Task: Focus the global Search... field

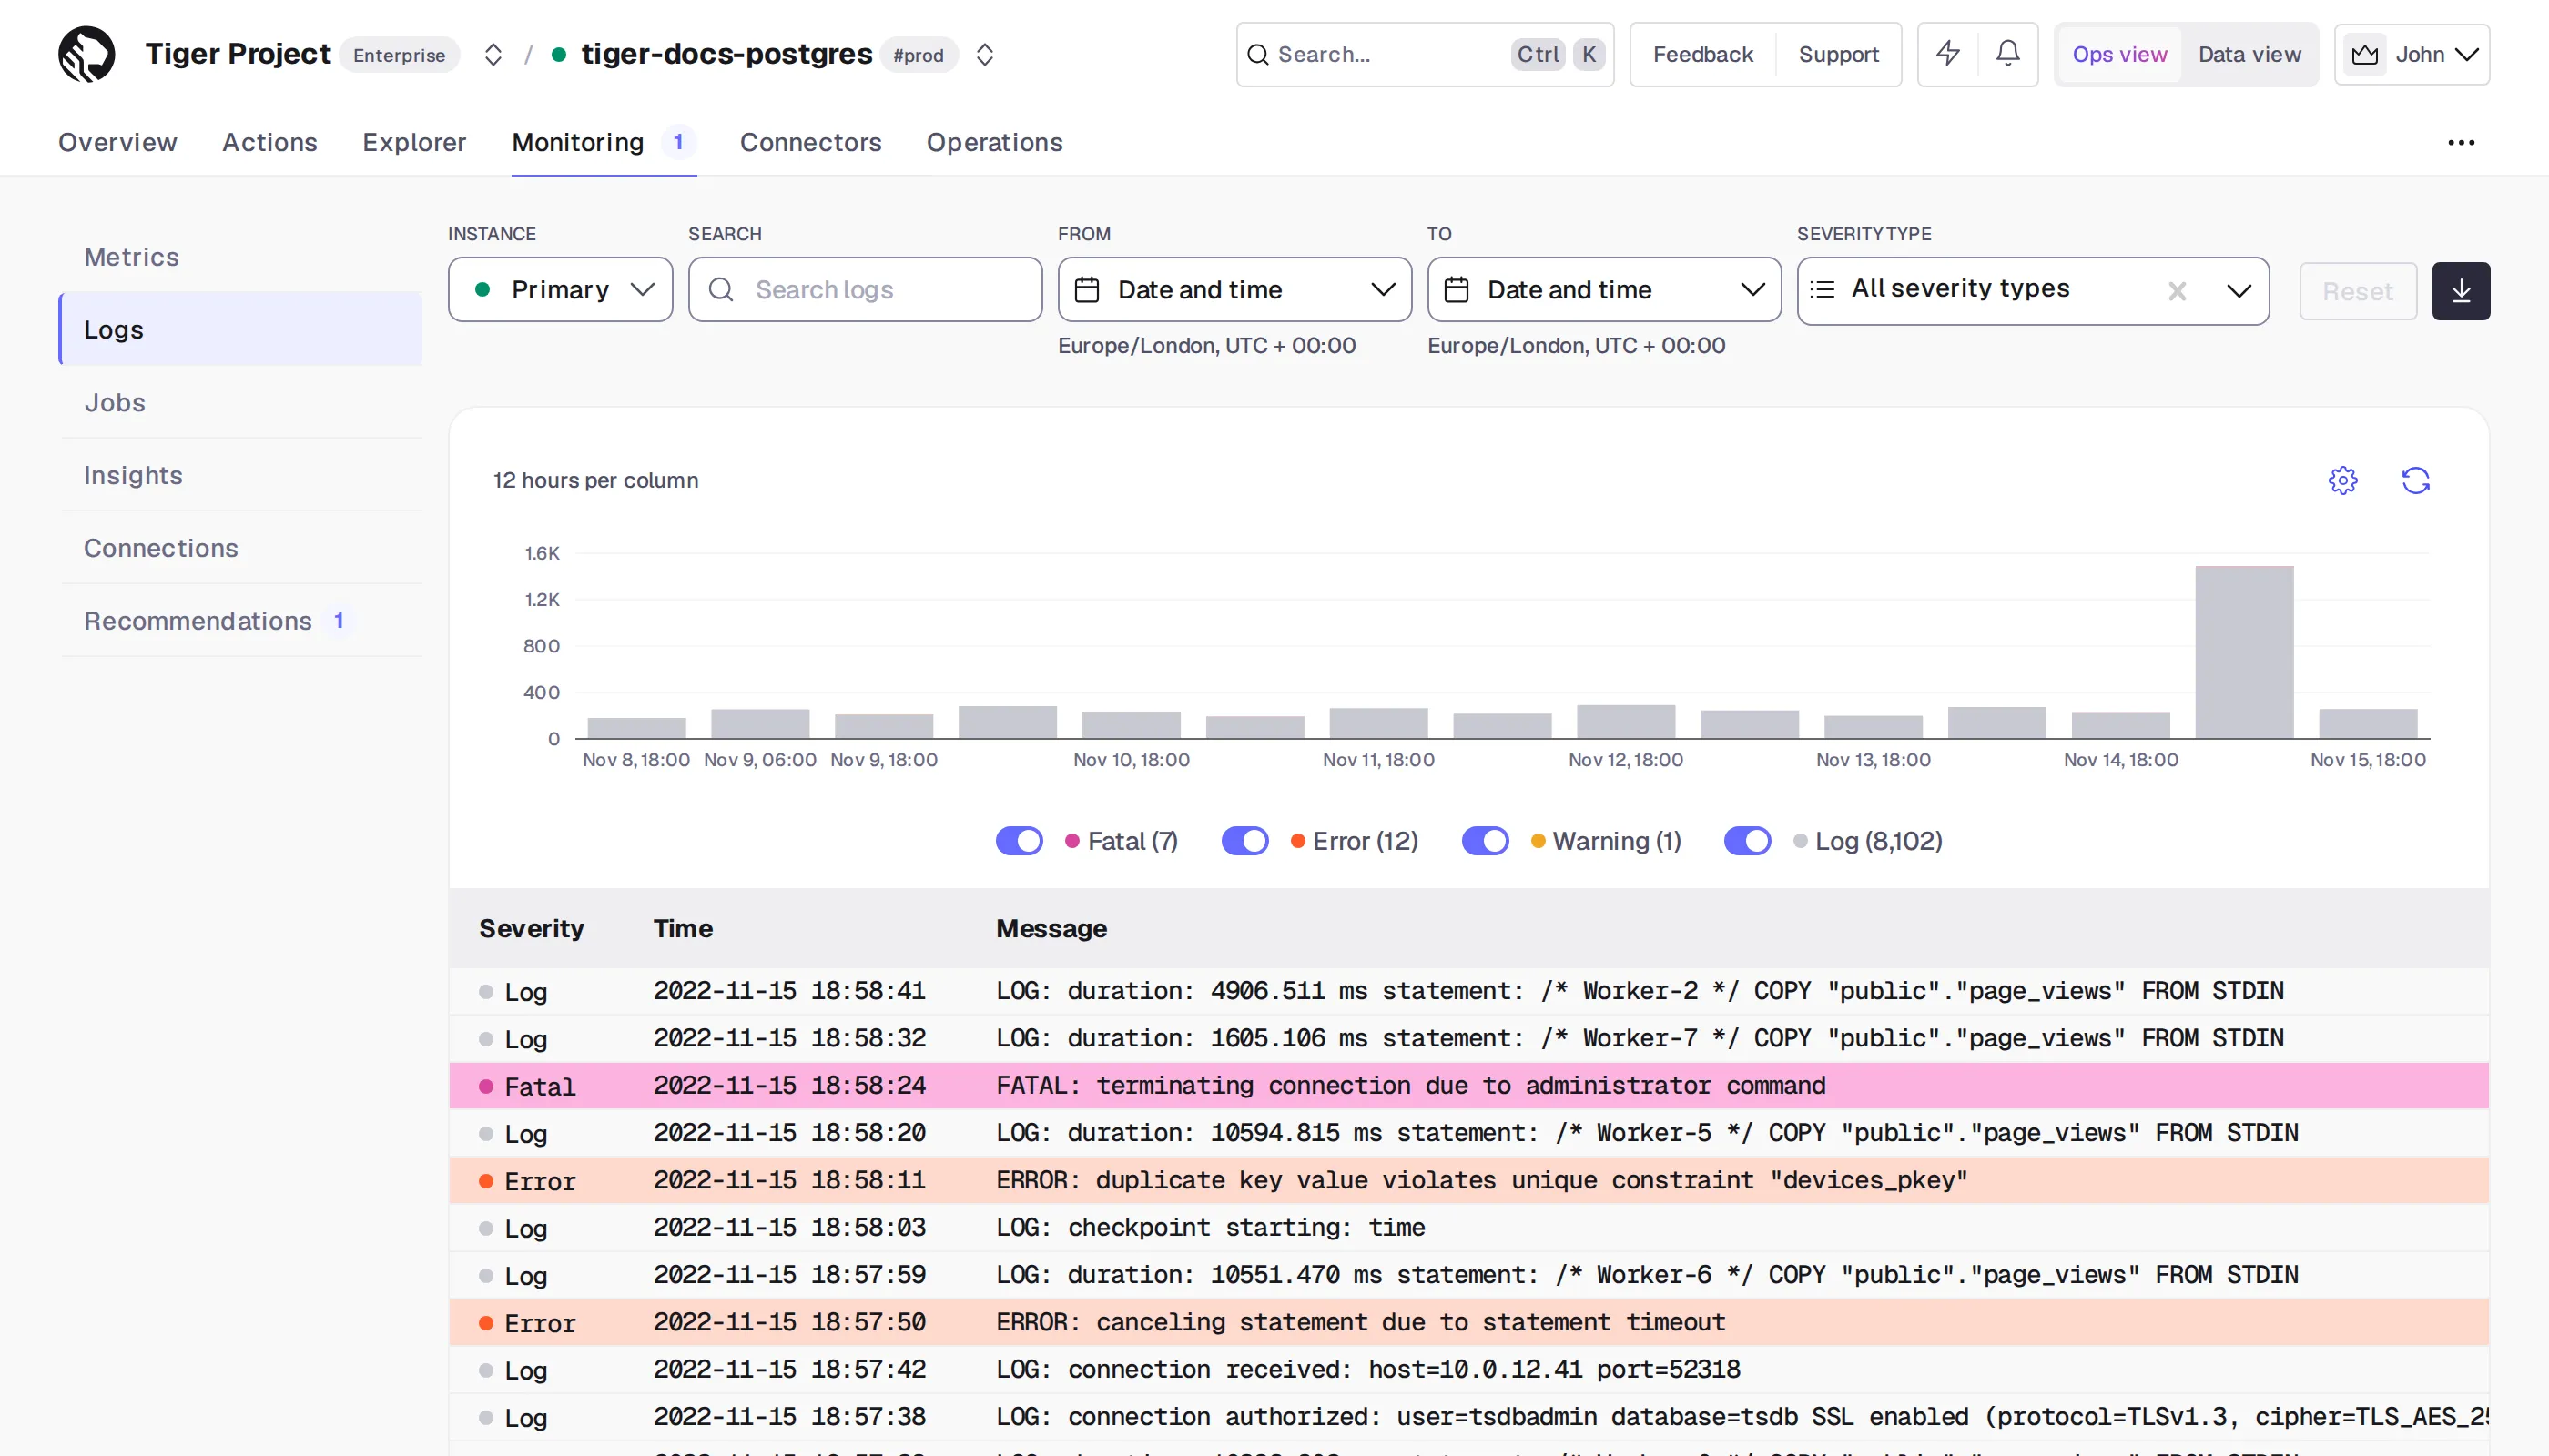Action: pyautogui.click(x=1425, y=54)
